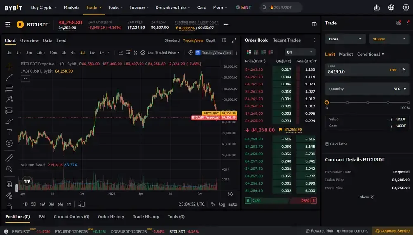Click the TradingView Alert button
The image size is (413, 235).
coord(214,53)
